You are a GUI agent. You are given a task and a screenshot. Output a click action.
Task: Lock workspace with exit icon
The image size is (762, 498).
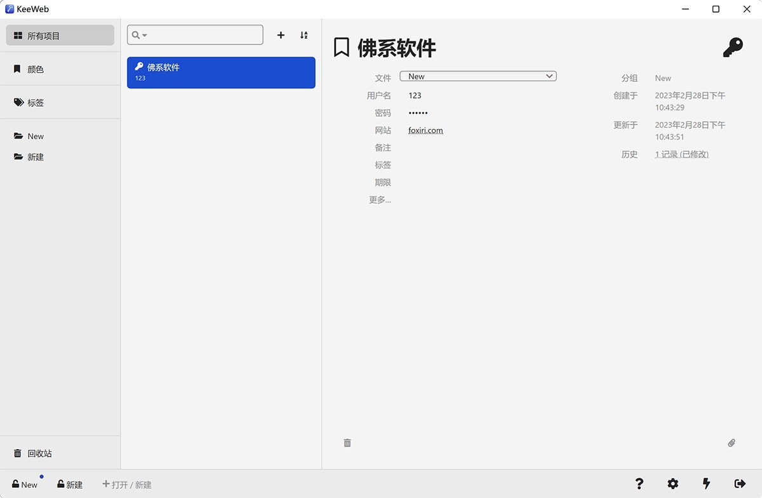pos(740,484)
